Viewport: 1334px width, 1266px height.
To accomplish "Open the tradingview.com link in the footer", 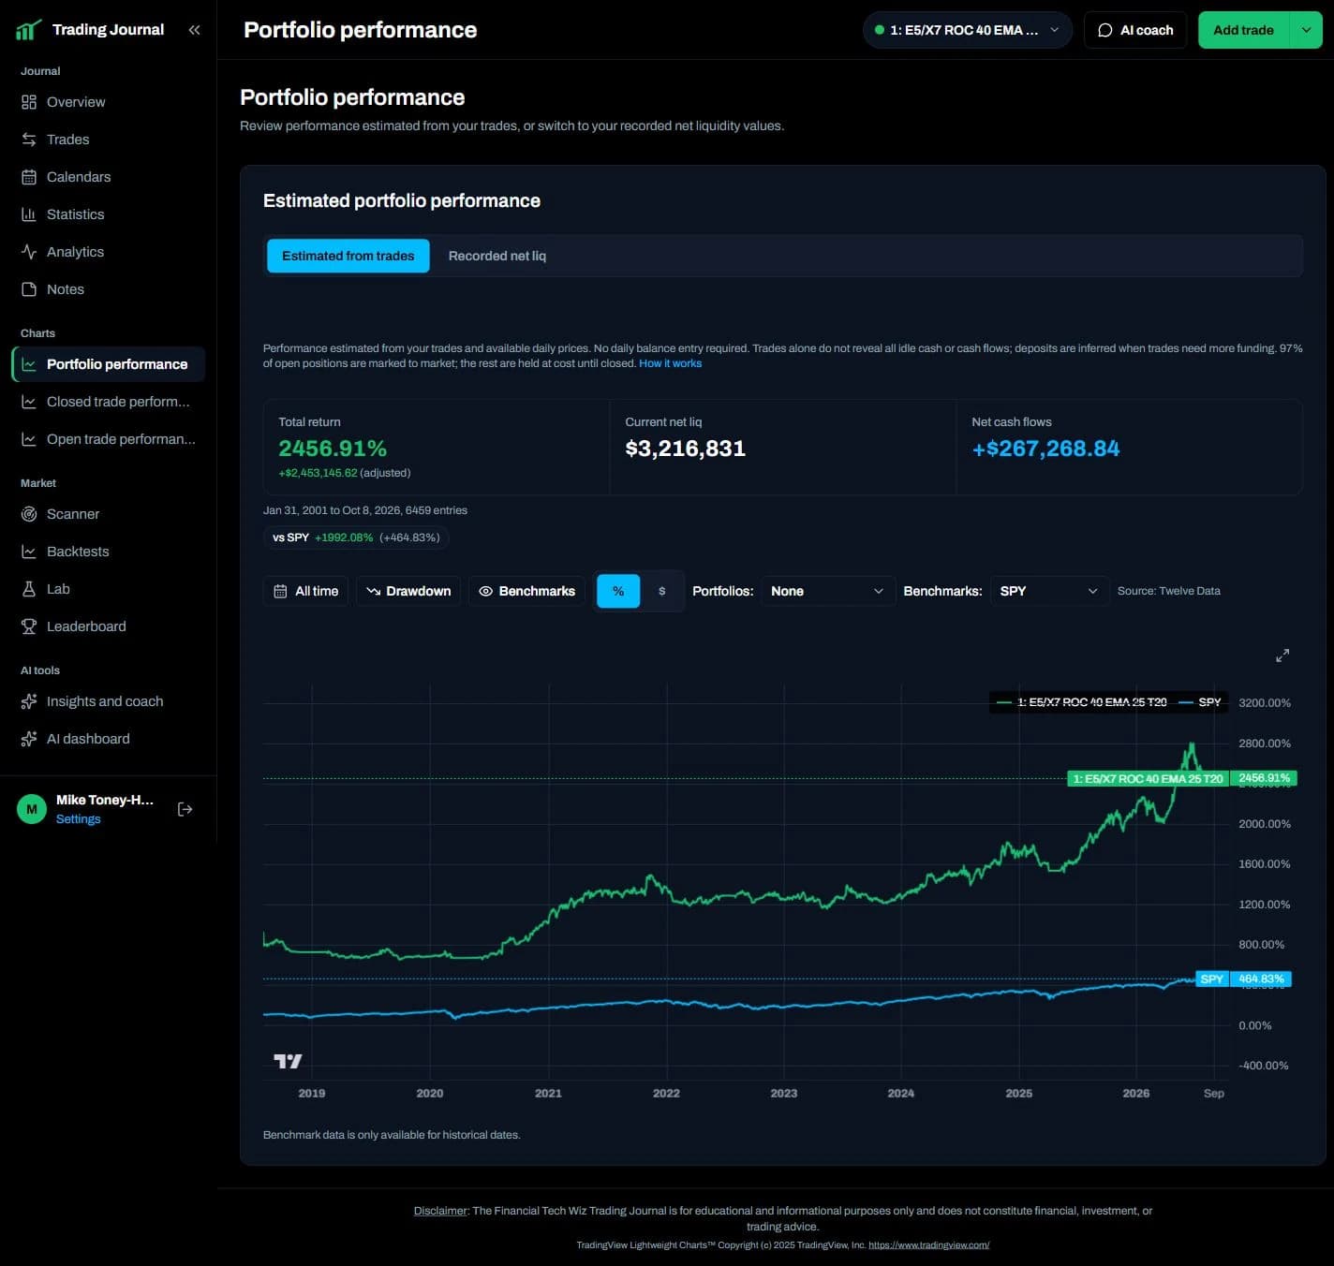I will click(x=928, y=1245).
